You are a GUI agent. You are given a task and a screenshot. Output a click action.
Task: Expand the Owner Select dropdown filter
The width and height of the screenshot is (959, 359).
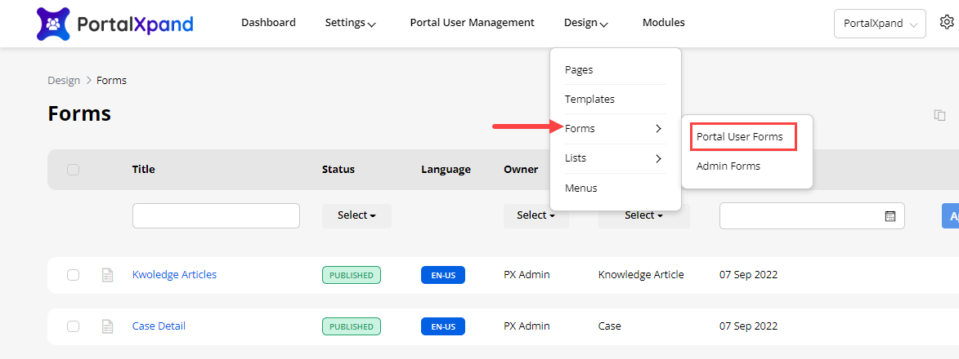[x=536, y=215]
